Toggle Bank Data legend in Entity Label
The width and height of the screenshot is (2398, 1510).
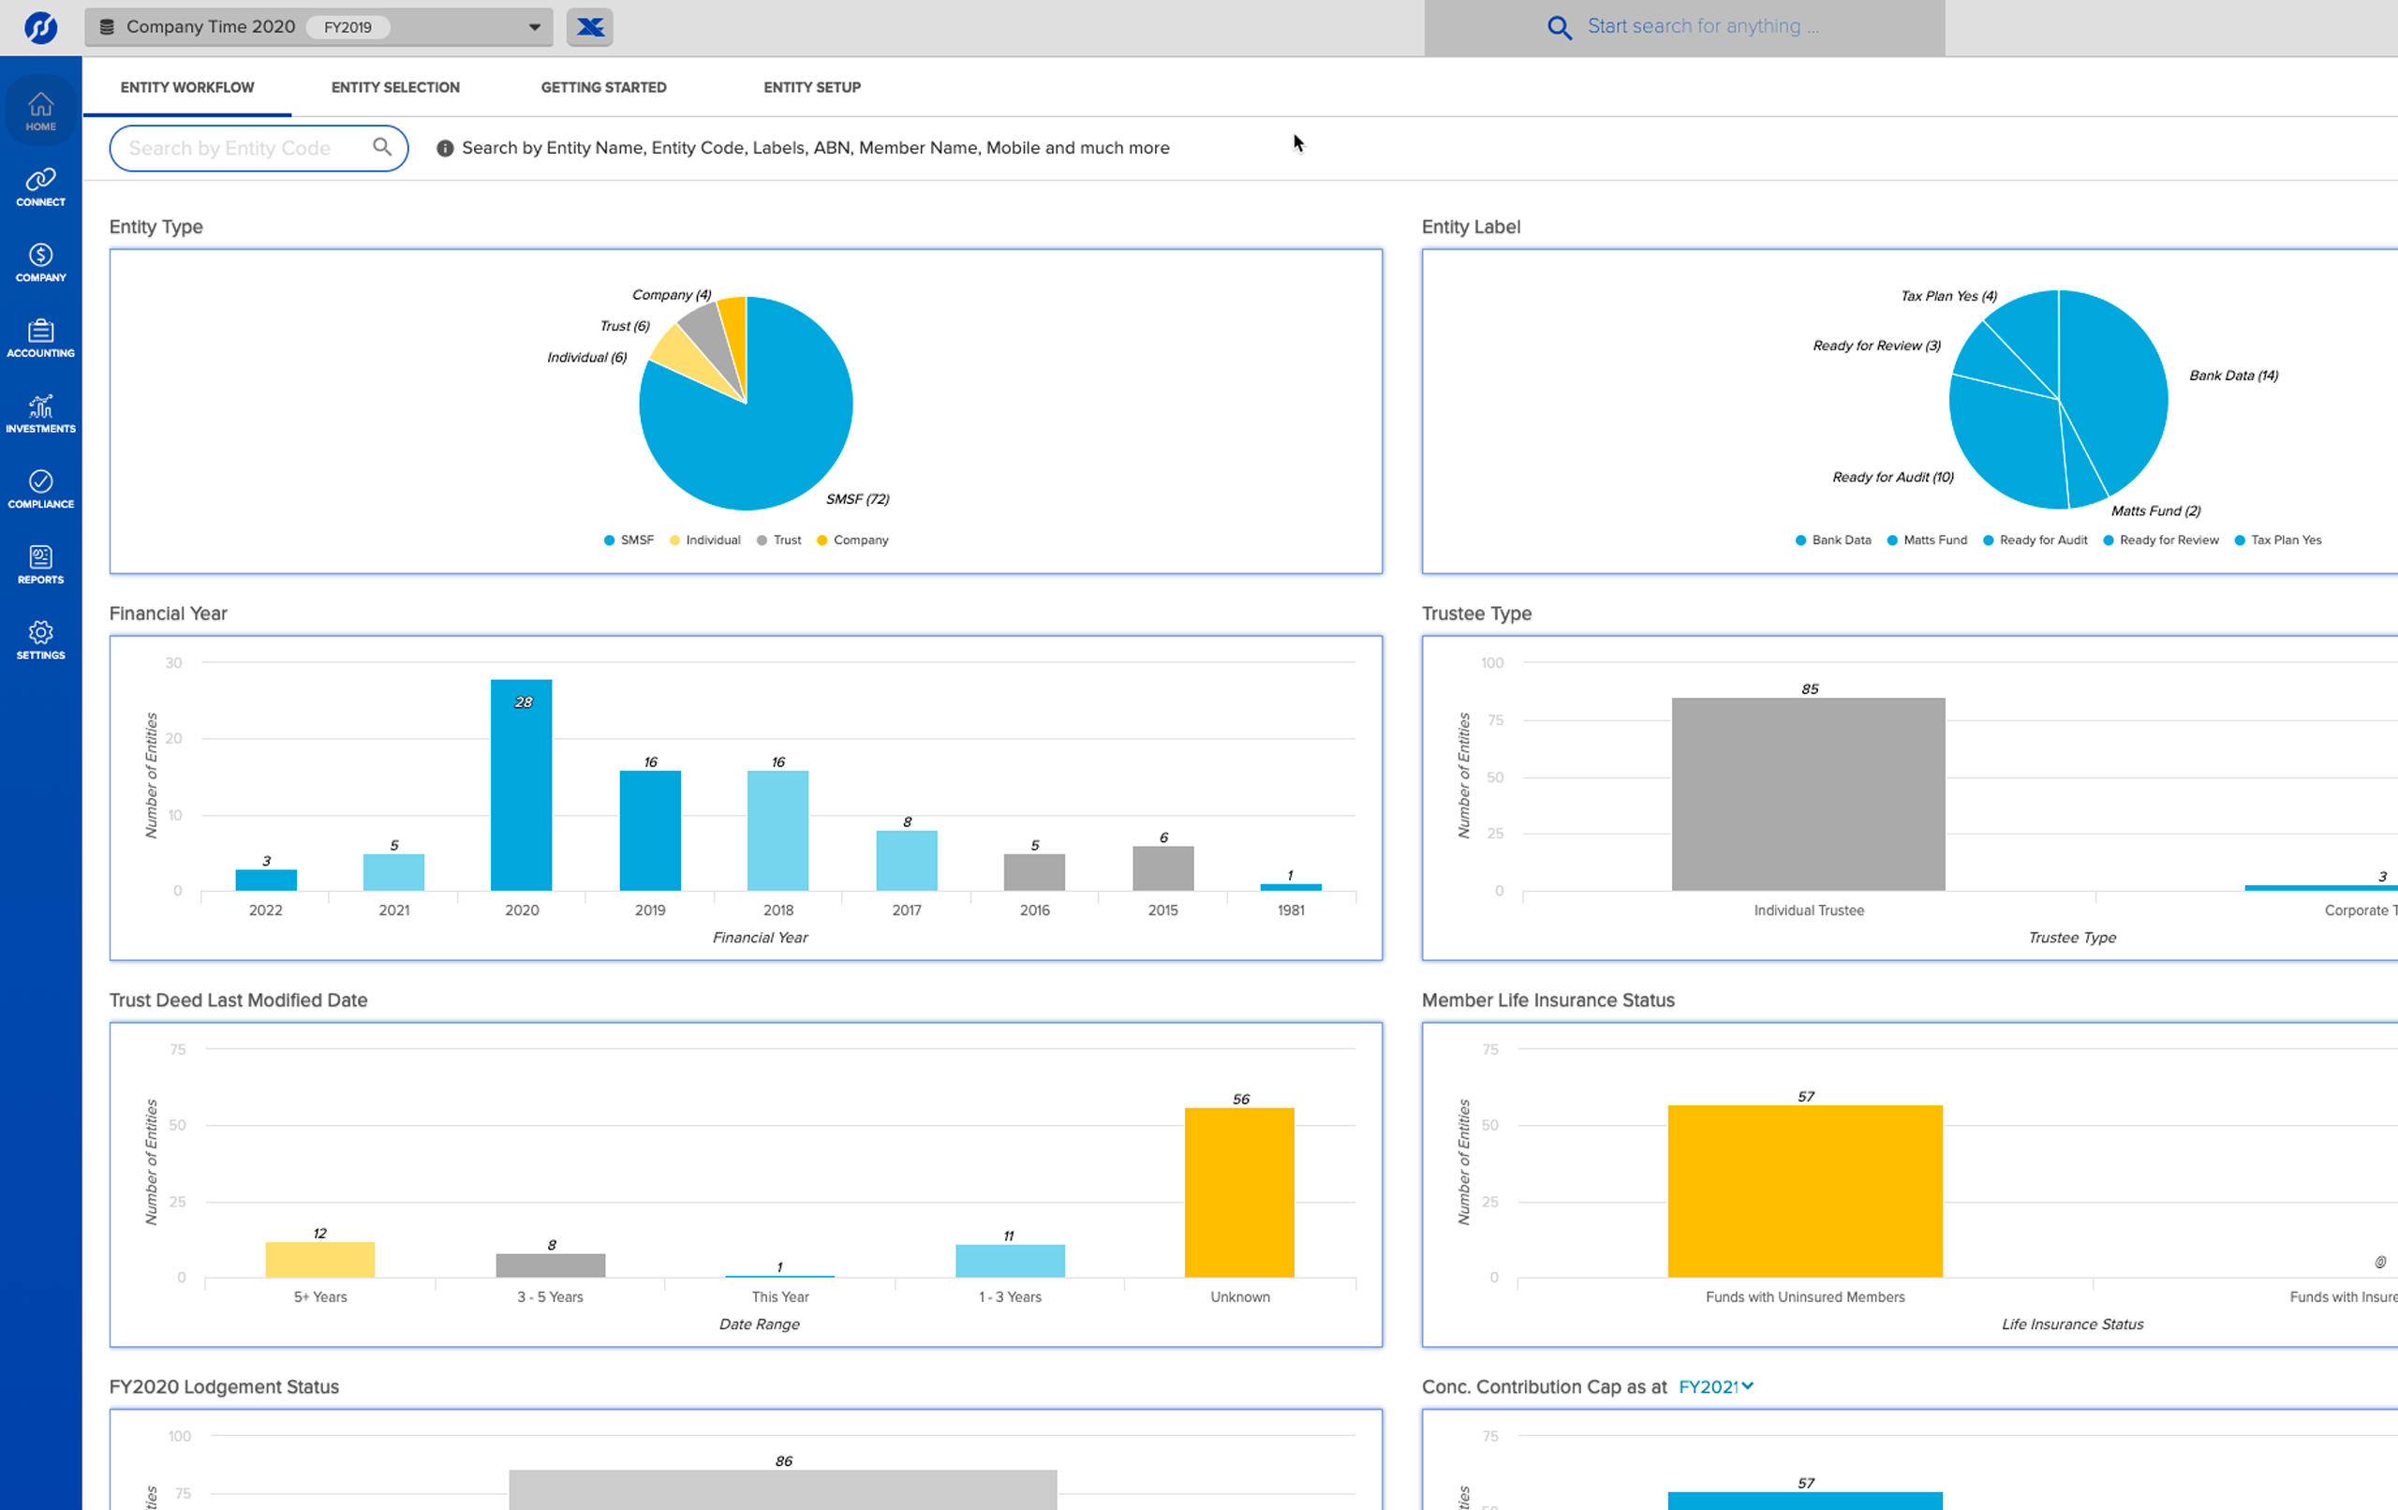pyautogui.click(x=1832, y=540)
